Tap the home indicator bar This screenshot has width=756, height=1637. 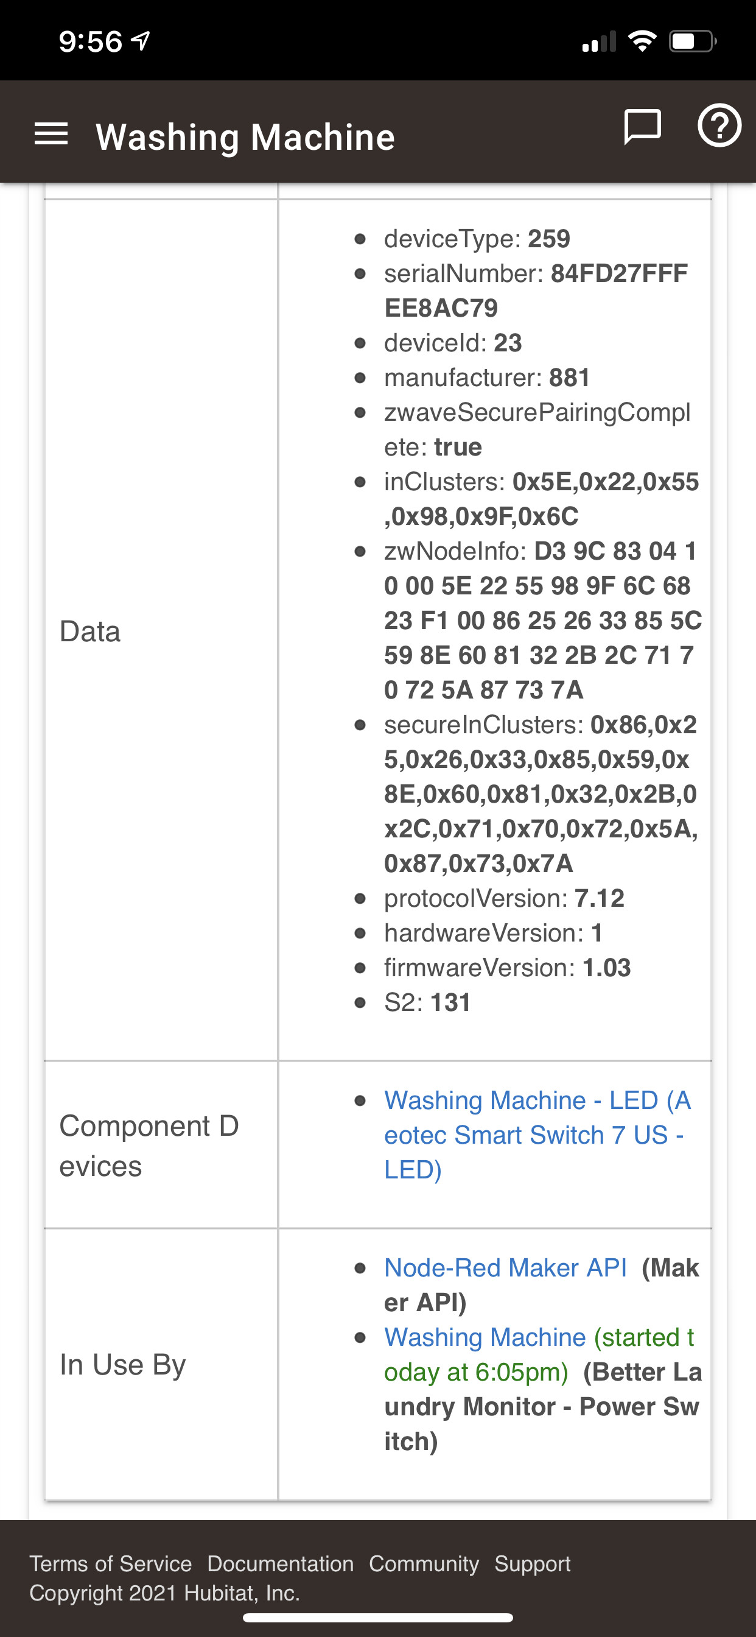click(378, 1618)
